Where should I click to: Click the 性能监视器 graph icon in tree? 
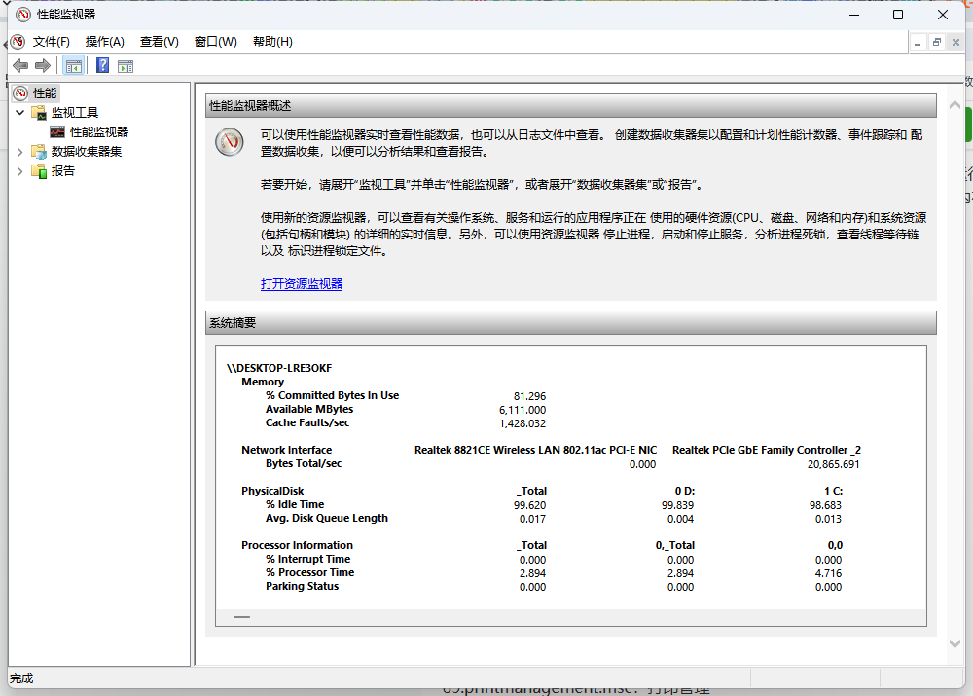coord(57,132)
